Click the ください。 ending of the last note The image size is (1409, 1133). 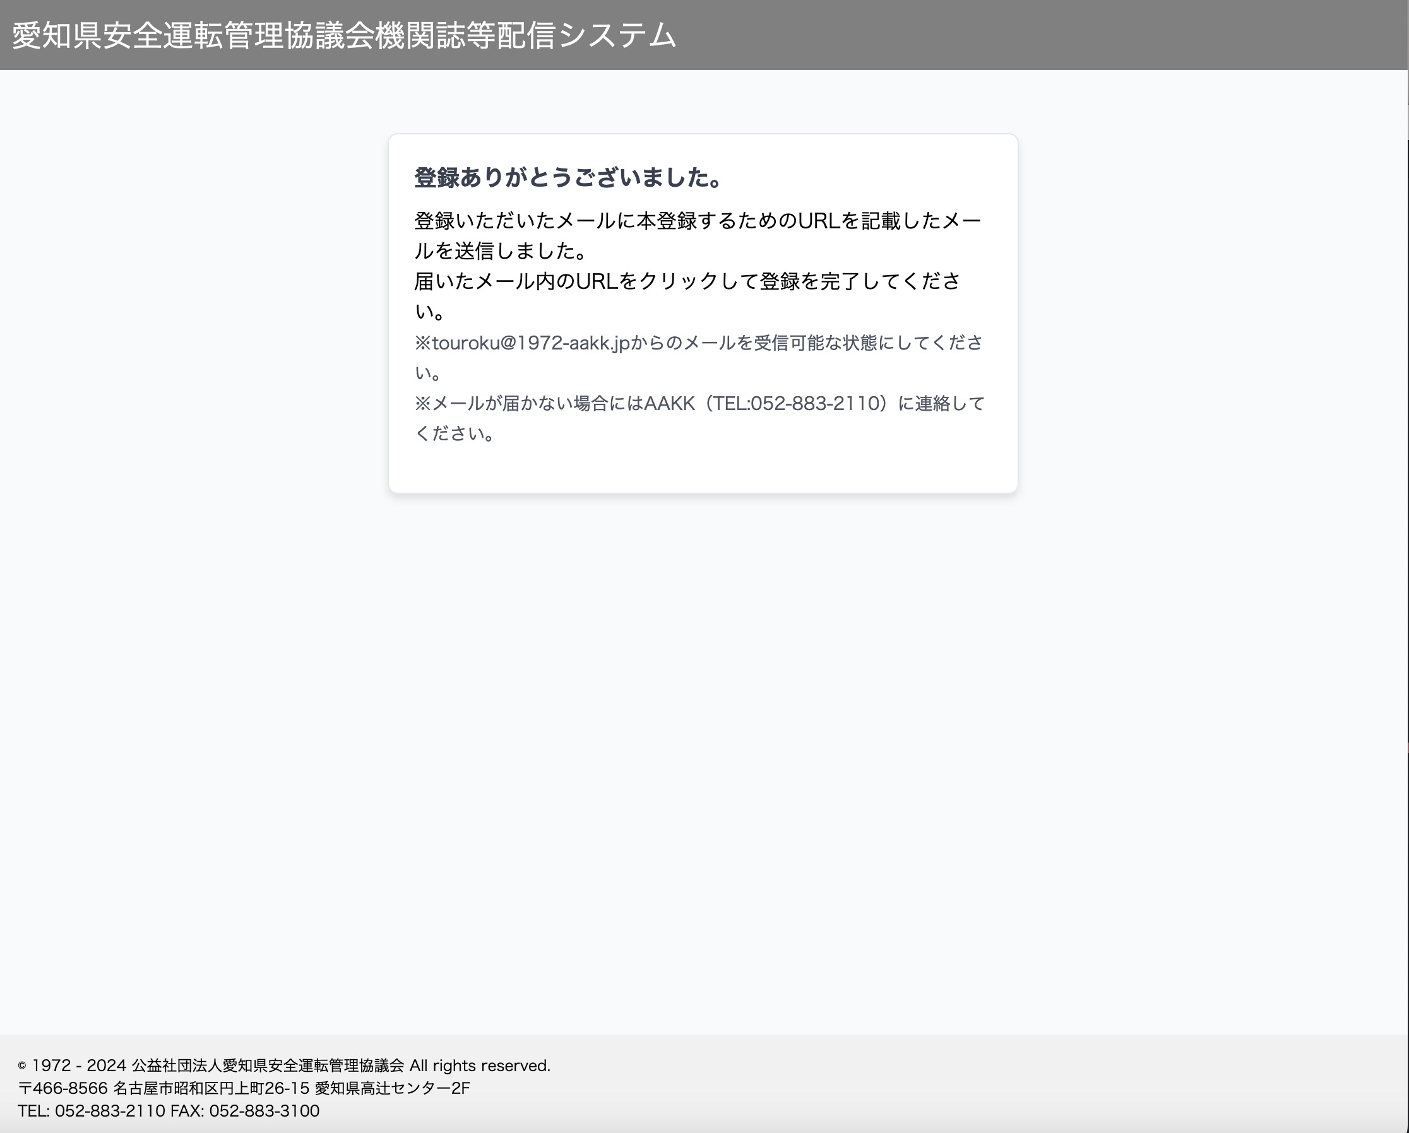click(455, 433)
